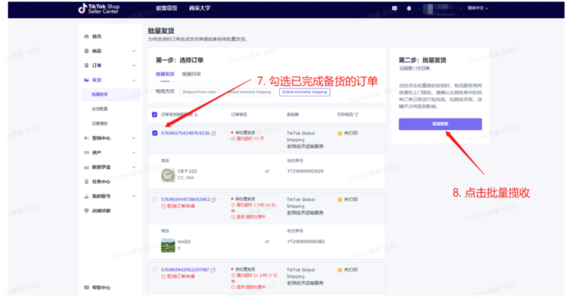Click the 取消订单申请 notice under order 576460944778692963
The height and width of the screenshot is (305, 585).
[x=178, y=207]
